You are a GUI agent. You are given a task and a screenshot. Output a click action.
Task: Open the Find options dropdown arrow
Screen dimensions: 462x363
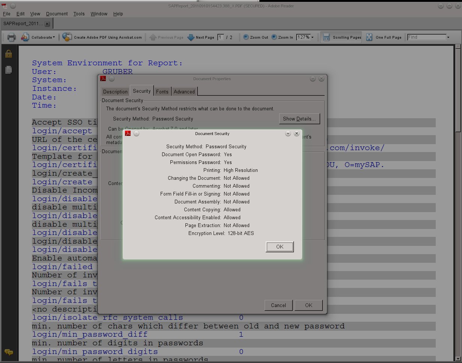(448, 38)
